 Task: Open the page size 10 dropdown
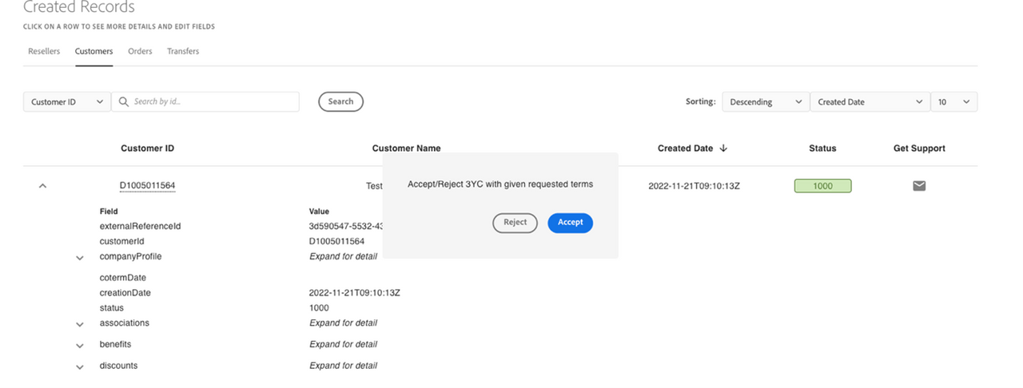[953, 102]
